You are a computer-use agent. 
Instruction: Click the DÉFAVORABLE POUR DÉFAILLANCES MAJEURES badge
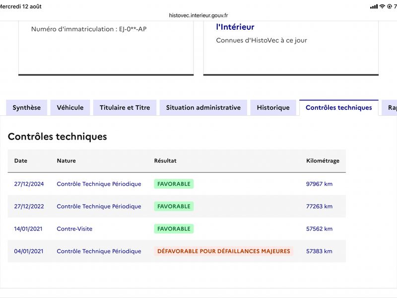224,251
